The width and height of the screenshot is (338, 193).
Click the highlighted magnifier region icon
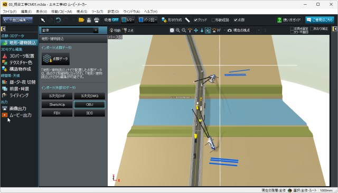[208, 31]
